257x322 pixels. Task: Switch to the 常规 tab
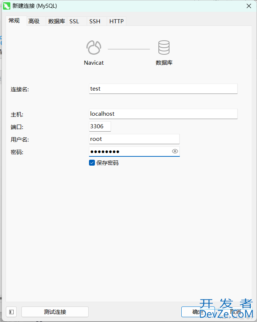tap(16, 21)
